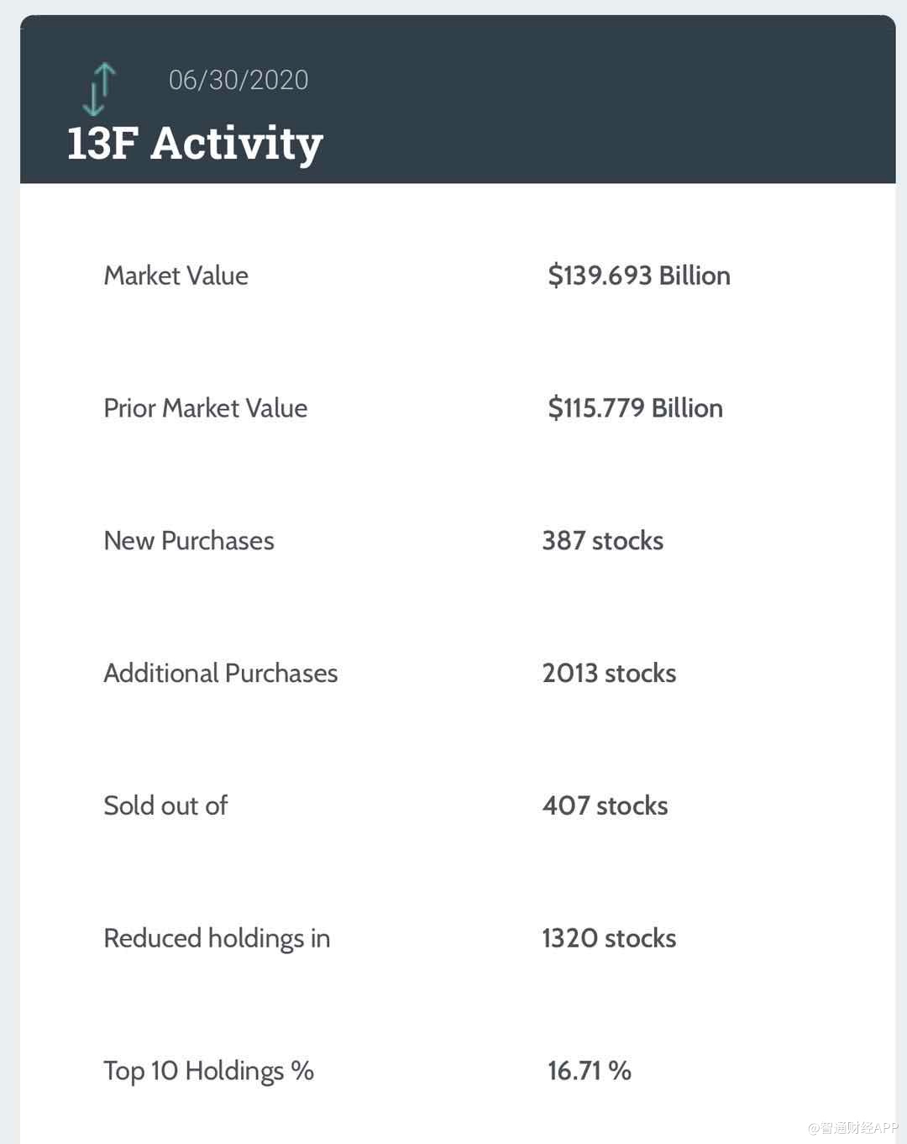Open the 1320 stocks value
The image size is (907, 1144).
point(609,938)
